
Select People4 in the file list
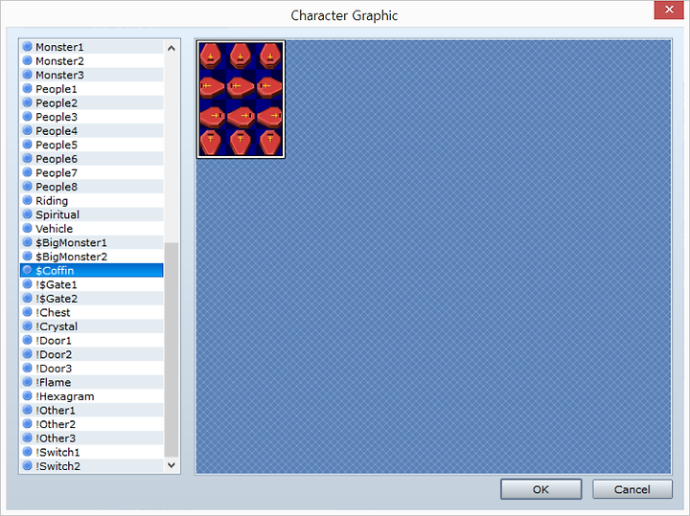pyautogui.click(x=92, y=131)
